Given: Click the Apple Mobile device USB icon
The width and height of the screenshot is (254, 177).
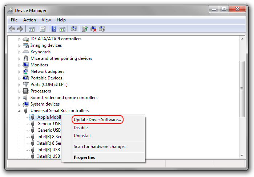Looking at the screenshot, I should pyautogui.click(x=33, y=117).
